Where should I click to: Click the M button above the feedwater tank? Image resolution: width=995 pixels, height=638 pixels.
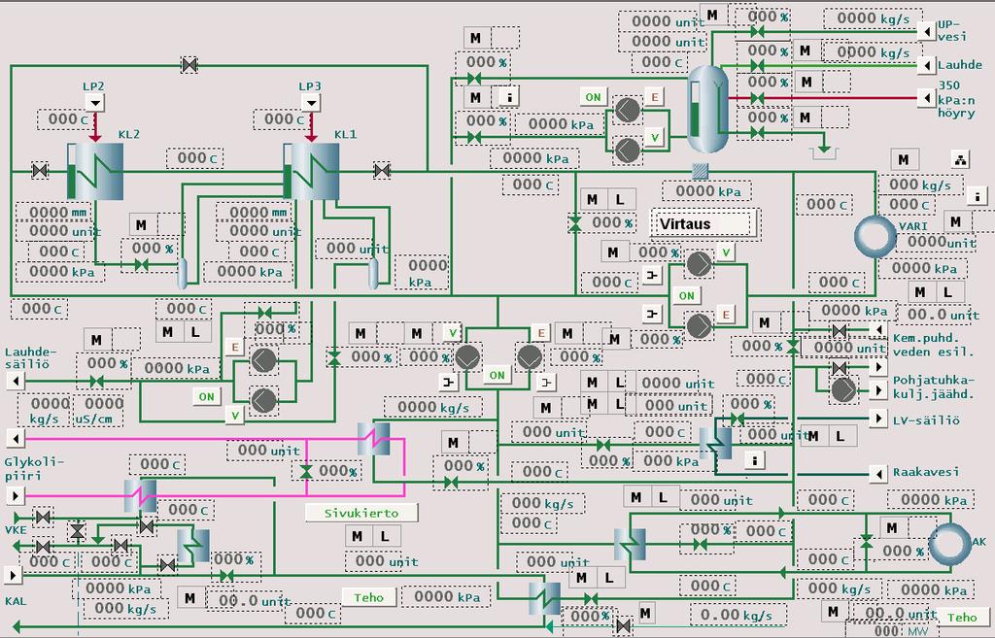[x=712, y=15]
